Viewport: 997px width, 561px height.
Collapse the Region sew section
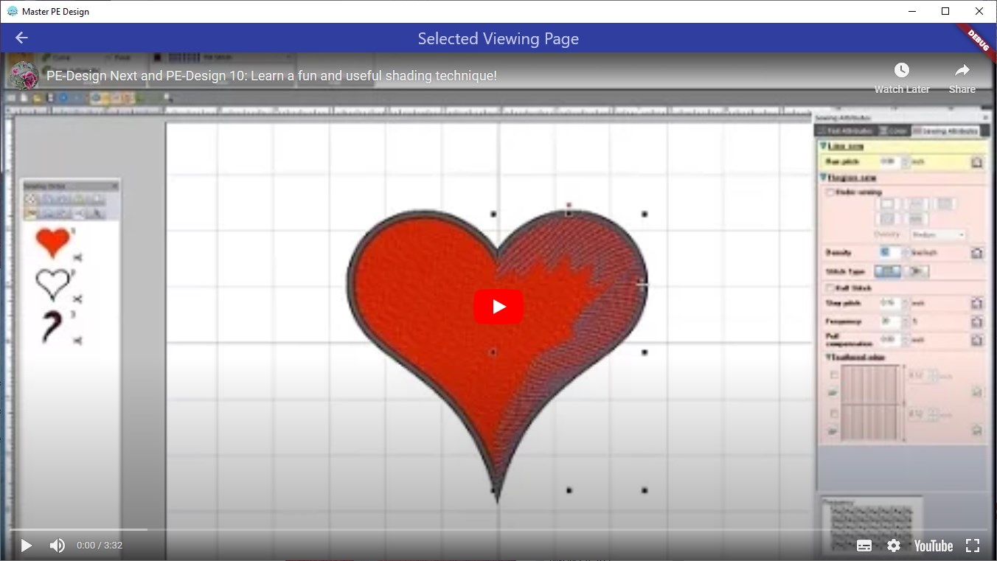[824, 177]
